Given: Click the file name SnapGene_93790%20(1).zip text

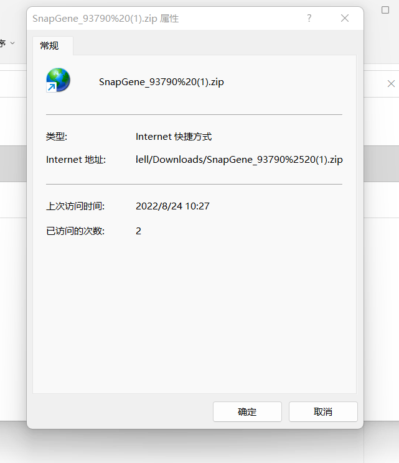Looking at the screenshot, I should 161,82.
